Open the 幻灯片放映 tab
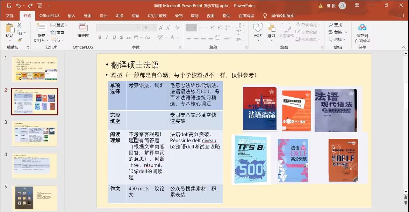This screenshot has height=212, width=409. click(x=157, y=16)
